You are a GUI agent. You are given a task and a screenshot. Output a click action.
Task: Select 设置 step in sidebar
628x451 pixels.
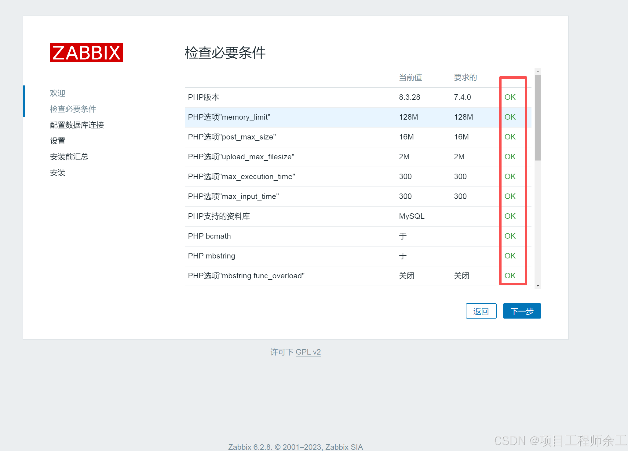coord(57,141)
